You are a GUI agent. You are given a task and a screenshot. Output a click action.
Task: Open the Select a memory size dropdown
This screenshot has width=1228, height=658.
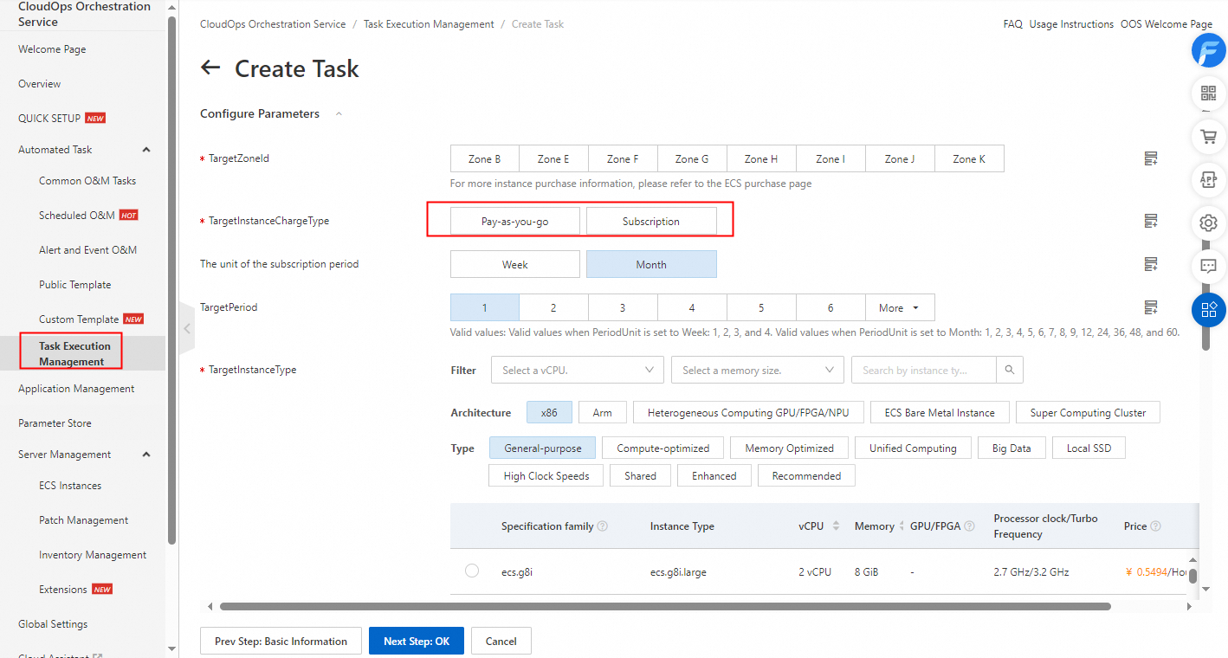point(758,370)
